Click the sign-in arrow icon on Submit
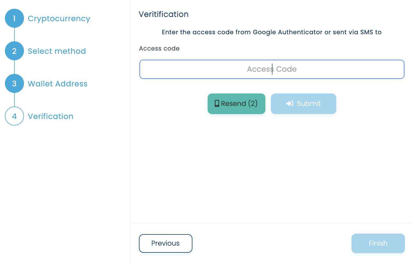This screenshot has width=412, height=263. (290, 104)
